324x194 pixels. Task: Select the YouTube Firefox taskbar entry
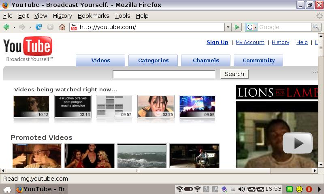point(40,189)
